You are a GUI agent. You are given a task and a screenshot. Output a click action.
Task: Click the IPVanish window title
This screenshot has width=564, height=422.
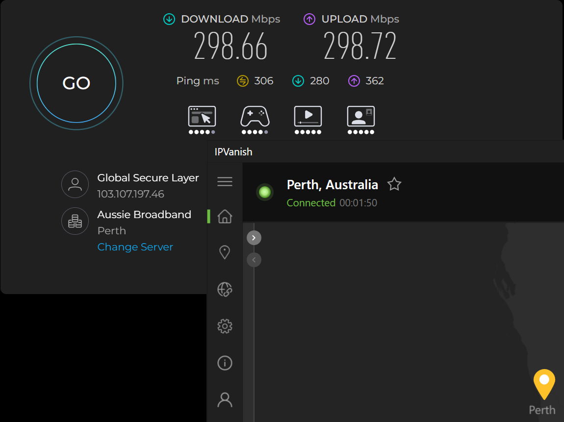(x=233, y=152)
